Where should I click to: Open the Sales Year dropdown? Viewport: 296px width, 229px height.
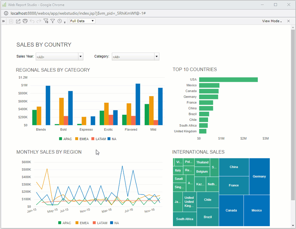point(81,57)
